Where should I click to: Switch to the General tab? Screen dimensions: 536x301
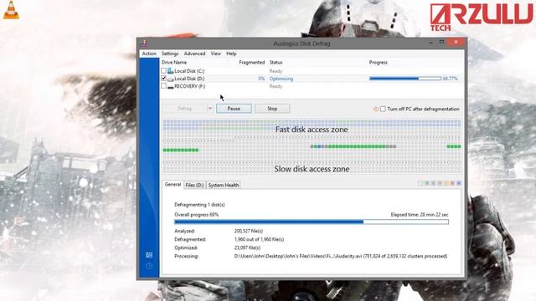173,184
